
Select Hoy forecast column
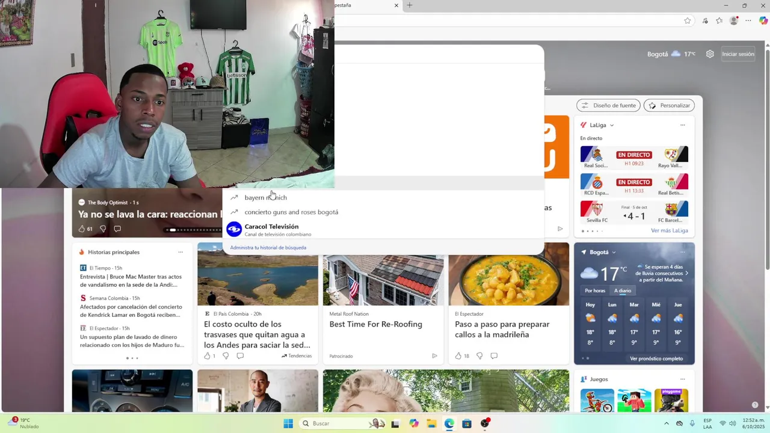point(591,324)
